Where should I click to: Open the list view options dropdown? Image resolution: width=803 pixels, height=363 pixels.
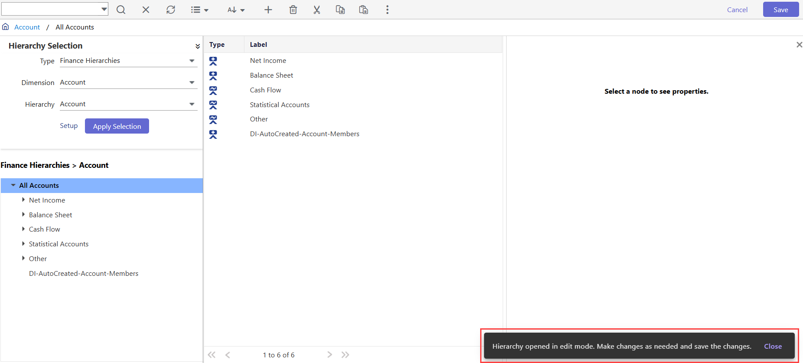coord(199,10)
